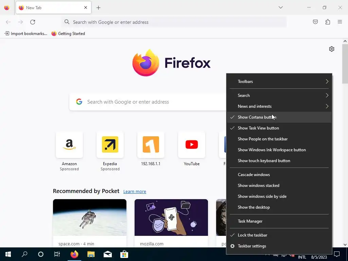Open the Mail app on taskbar
The image size is (348, 261).
point(108,254)
